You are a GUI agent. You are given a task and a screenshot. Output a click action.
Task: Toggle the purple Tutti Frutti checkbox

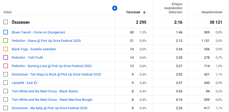pyautogui.click(x=6, y=58)
